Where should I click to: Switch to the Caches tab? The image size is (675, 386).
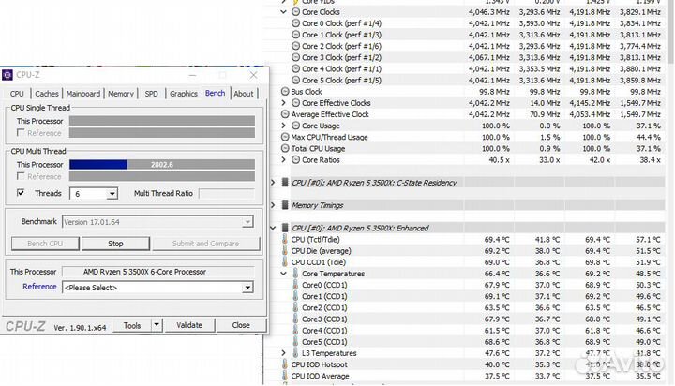47,94
